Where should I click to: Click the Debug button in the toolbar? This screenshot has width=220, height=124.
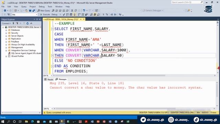click(x=54, y=14)
